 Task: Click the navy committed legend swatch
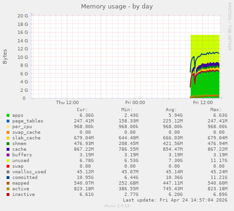8,178
